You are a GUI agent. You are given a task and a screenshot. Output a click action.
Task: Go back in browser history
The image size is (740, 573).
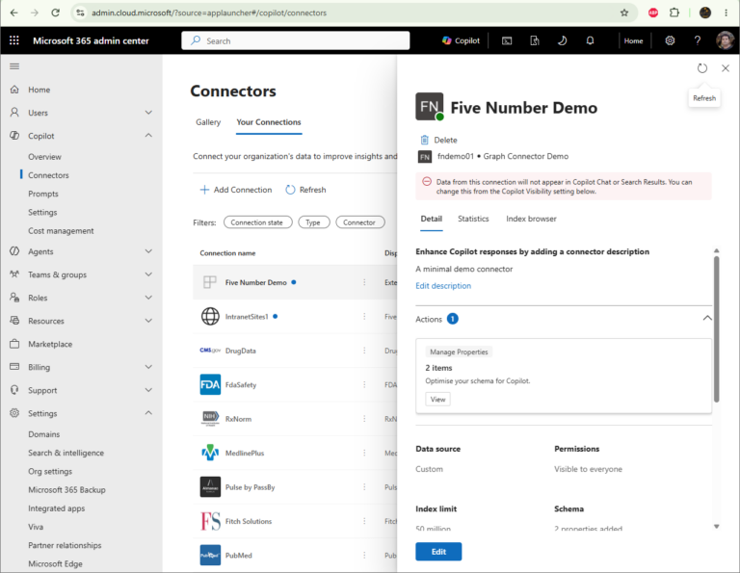[14, 13]
